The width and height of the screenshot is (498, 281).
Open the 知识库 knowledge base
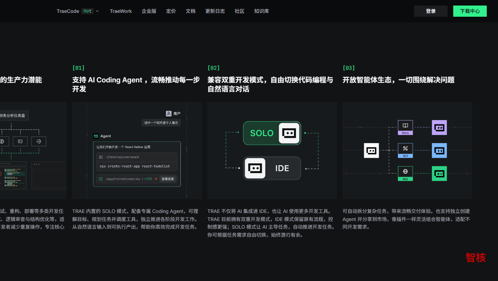[261, 11]
